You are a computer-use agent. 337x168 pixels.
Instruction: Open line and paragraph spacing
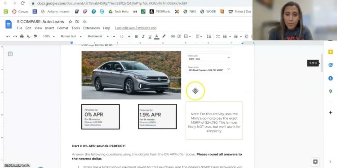point(209,36)
